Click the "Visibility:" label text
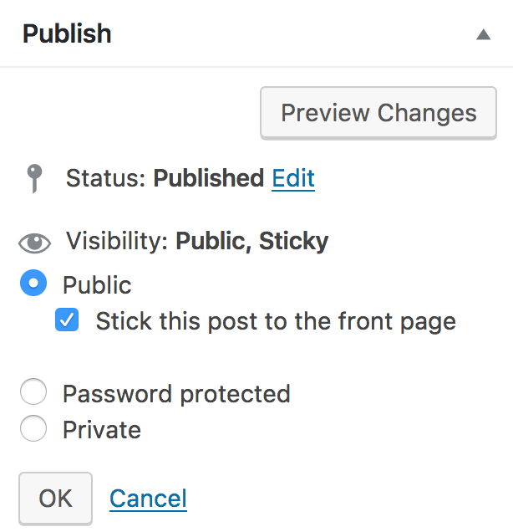This screenshot has height=532, width=513. pos(118,242)
